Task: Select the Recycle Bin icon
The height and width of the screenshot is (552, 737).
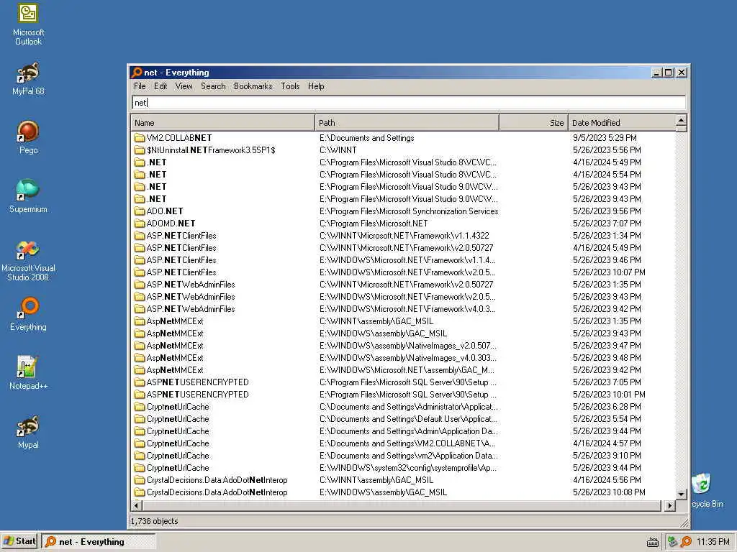Action: click(704, 490)
